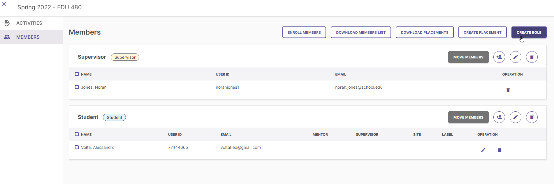Click the SITE column header
This screenshot has width=554, height=184.
417,135
